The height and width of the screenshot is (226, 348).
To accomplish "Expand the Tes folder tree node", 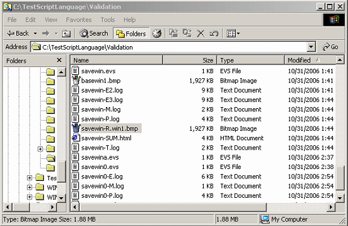I will [29, 178].
